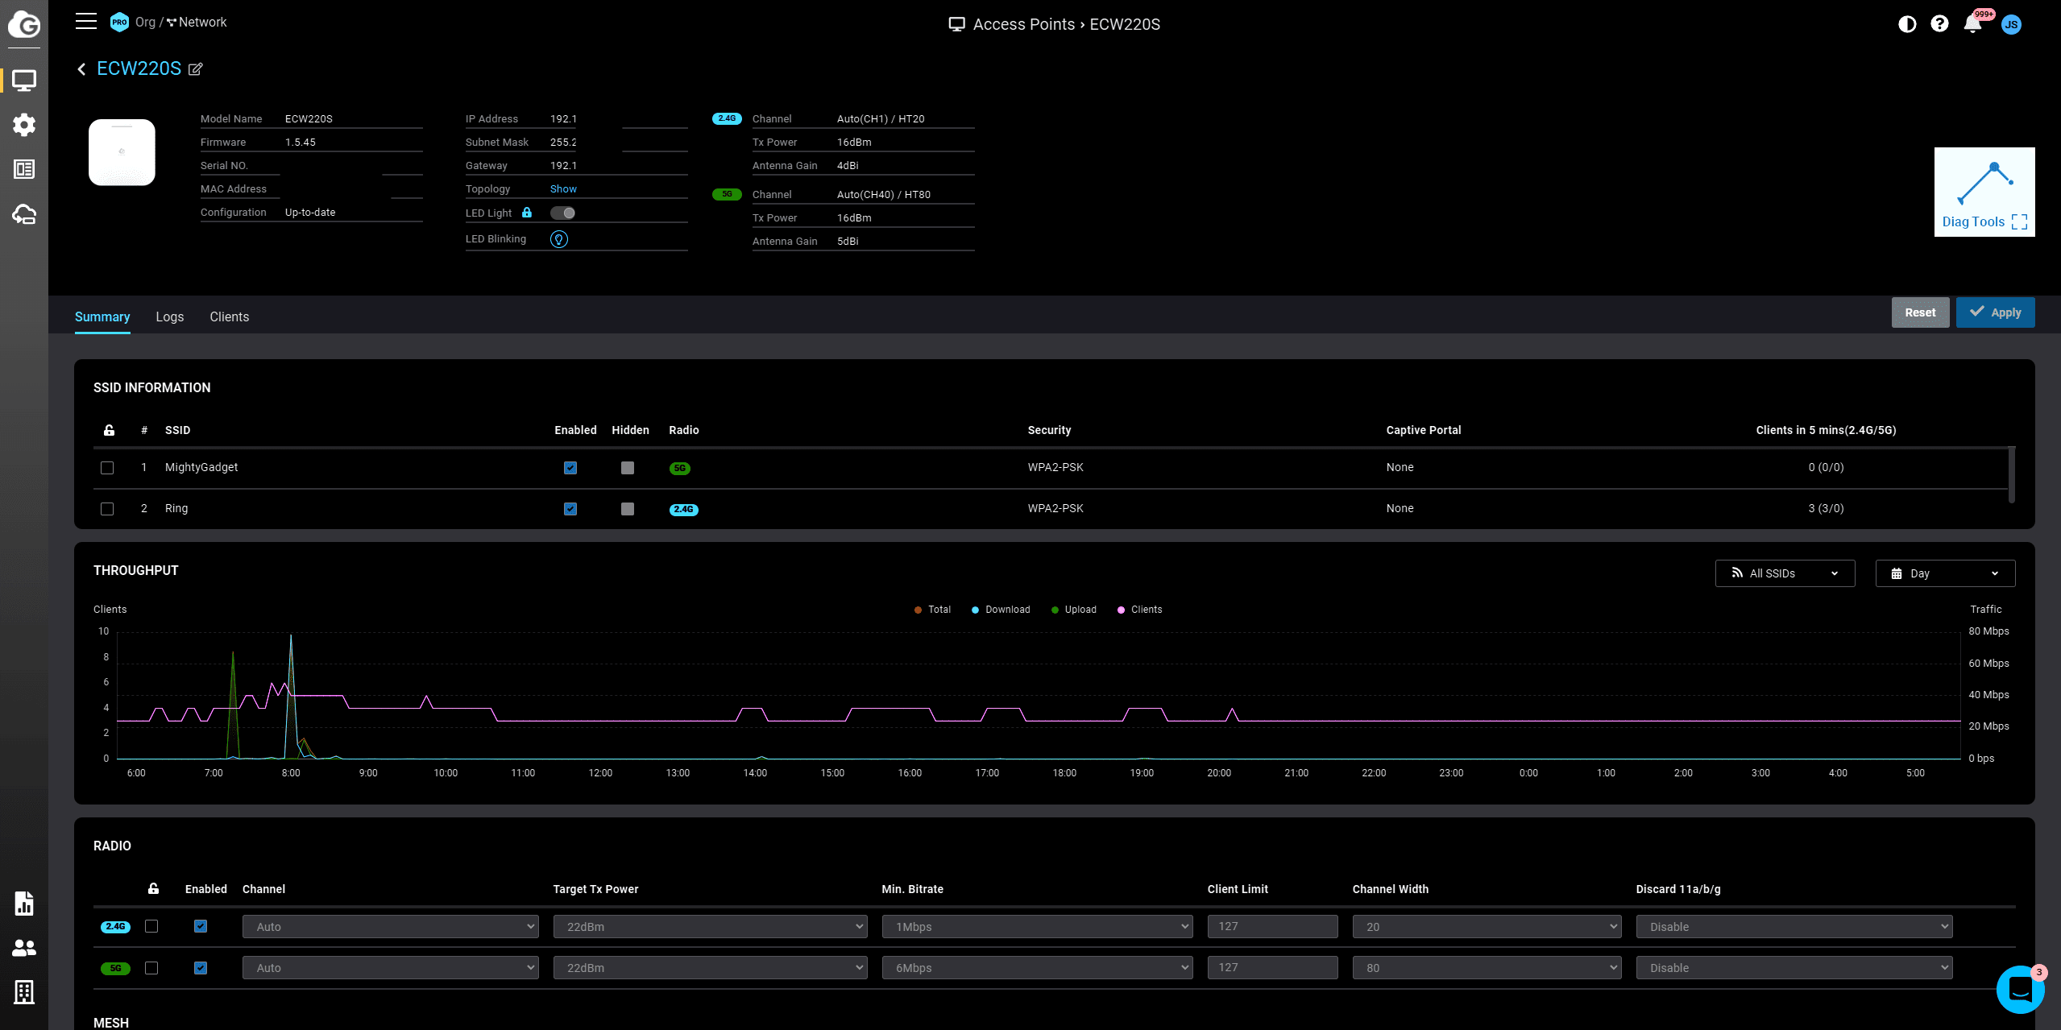
Task: Toggle the LED Light switch
Action: [562, 213]
